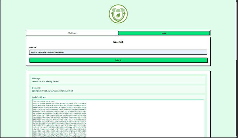Click the 'Domains:' label
The height and width of the screenshot is (138, 238).
click(x=36, y=88)
